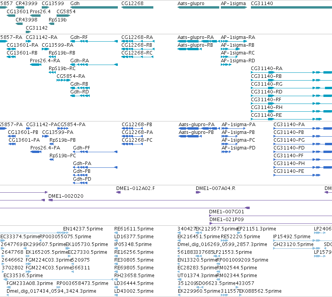
Task: Click the RpS19b gene label
Action: point(58,19)
